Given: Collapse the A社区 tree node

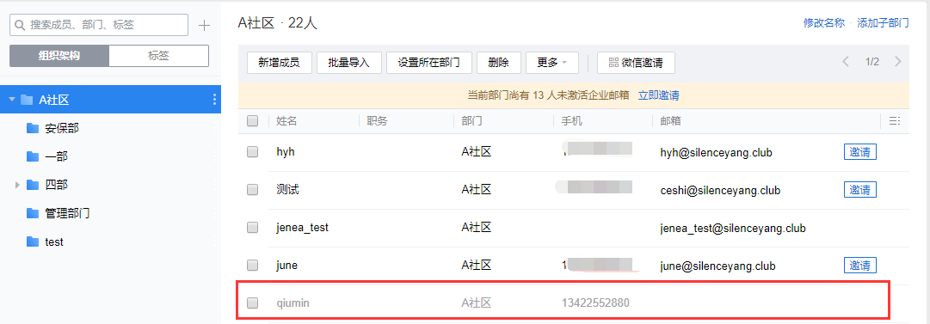Looking at the screenshot, I should coord(12,100).
